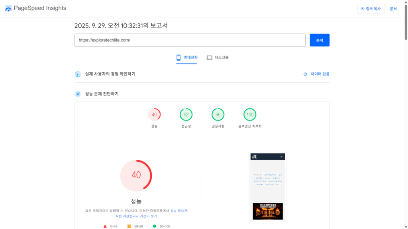408x229 pixels.
Task: Click the 링크 복사 button
Action: 371,9
